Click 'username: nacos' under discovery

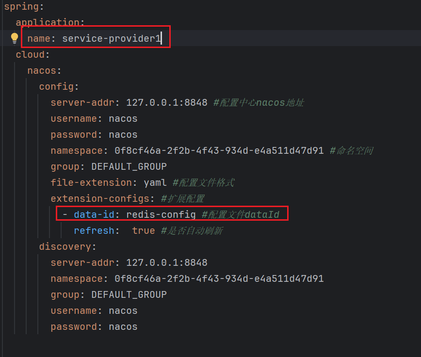pyautogui.click(x=94, y=310)
